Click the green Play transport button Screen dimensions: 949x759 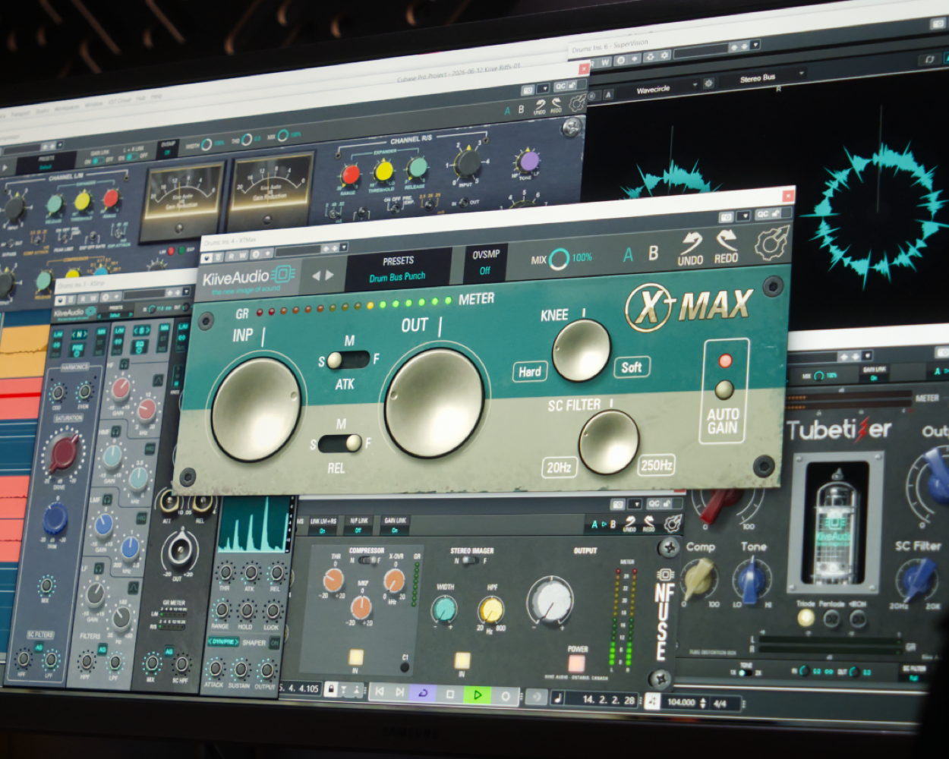478,694
